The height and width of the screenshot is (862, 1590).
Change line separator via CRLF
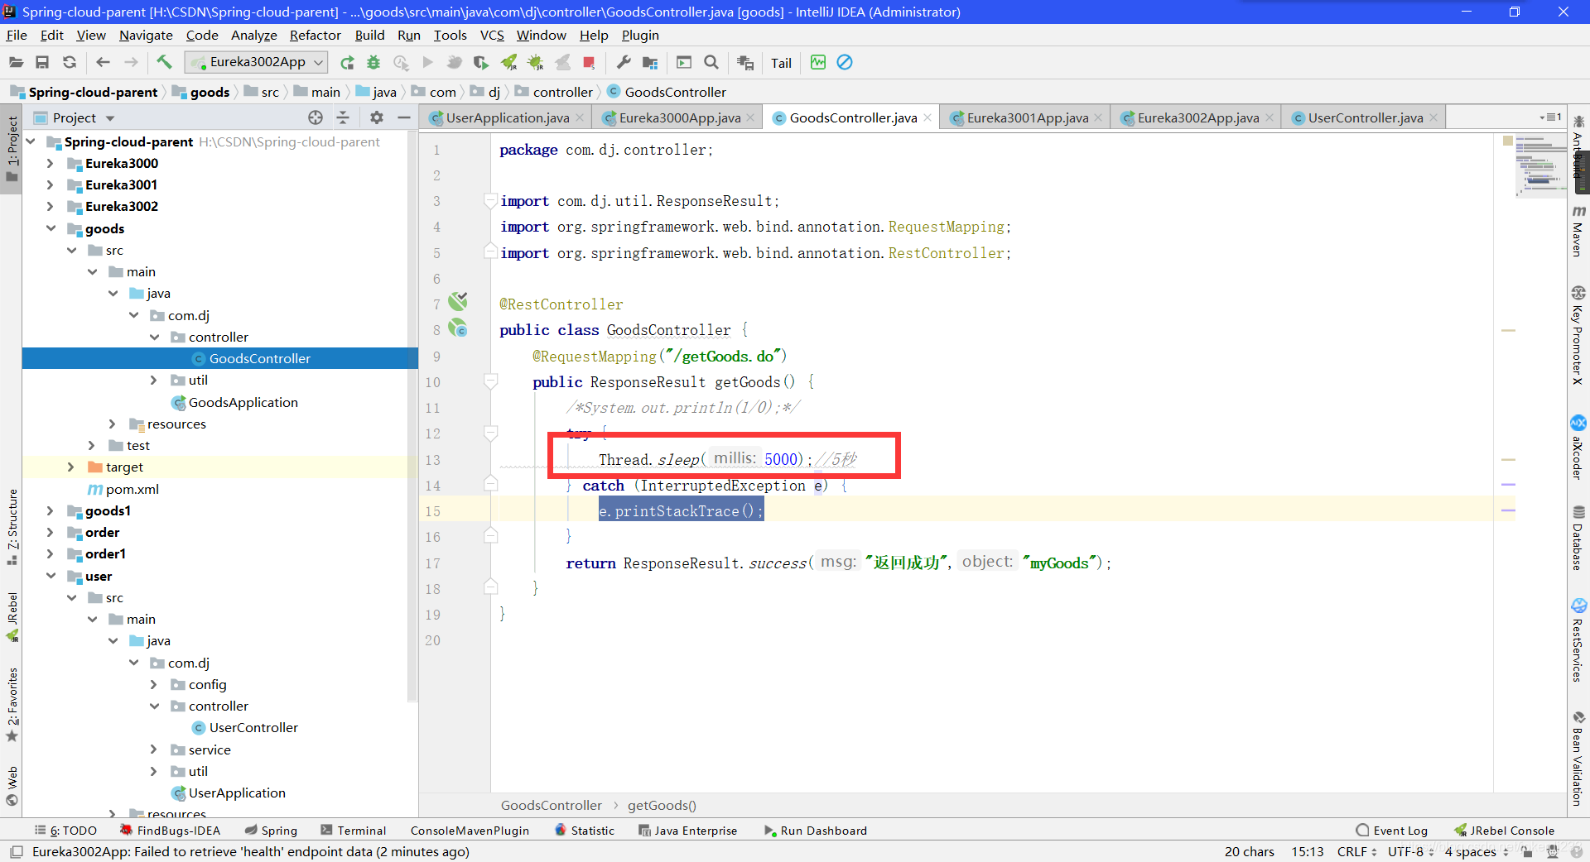tap(1356, 851)
